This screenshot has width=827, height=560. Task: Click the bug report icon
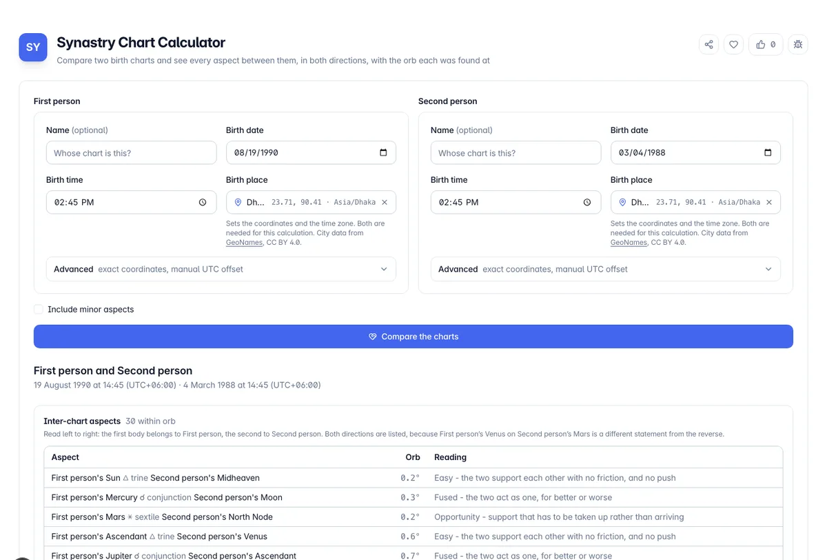798,45
